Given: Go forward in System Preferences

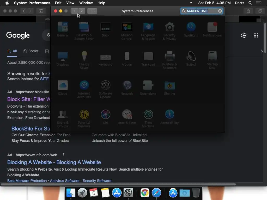Looking at the screenshot, I should pos(82,11).
